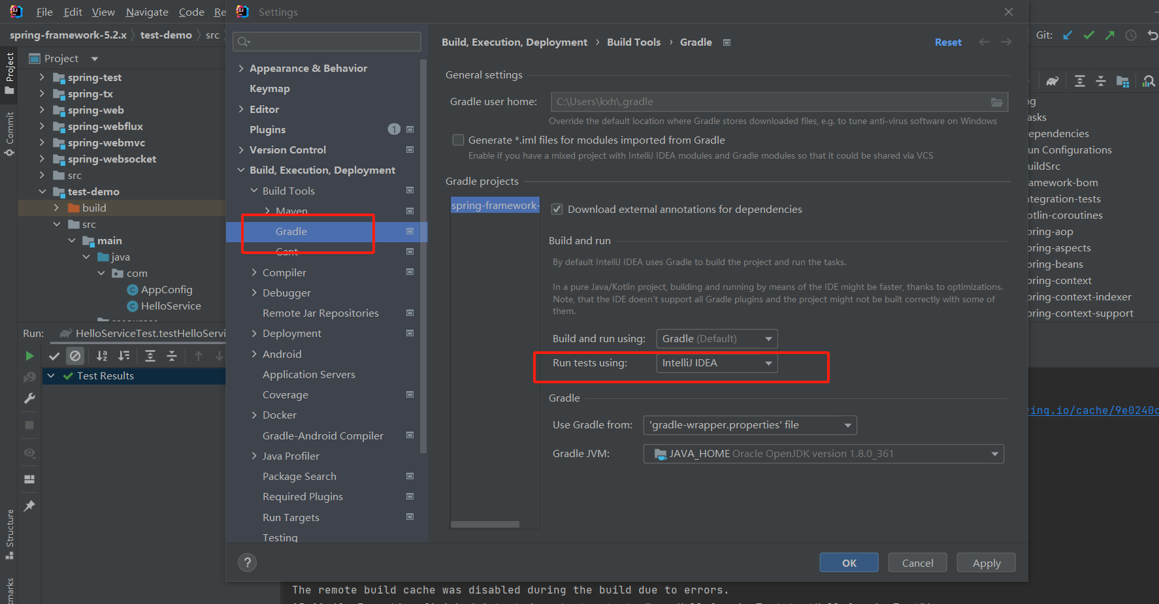
Task: Collapse Build, Execution, Deployment node
Action: coord(241,170)
